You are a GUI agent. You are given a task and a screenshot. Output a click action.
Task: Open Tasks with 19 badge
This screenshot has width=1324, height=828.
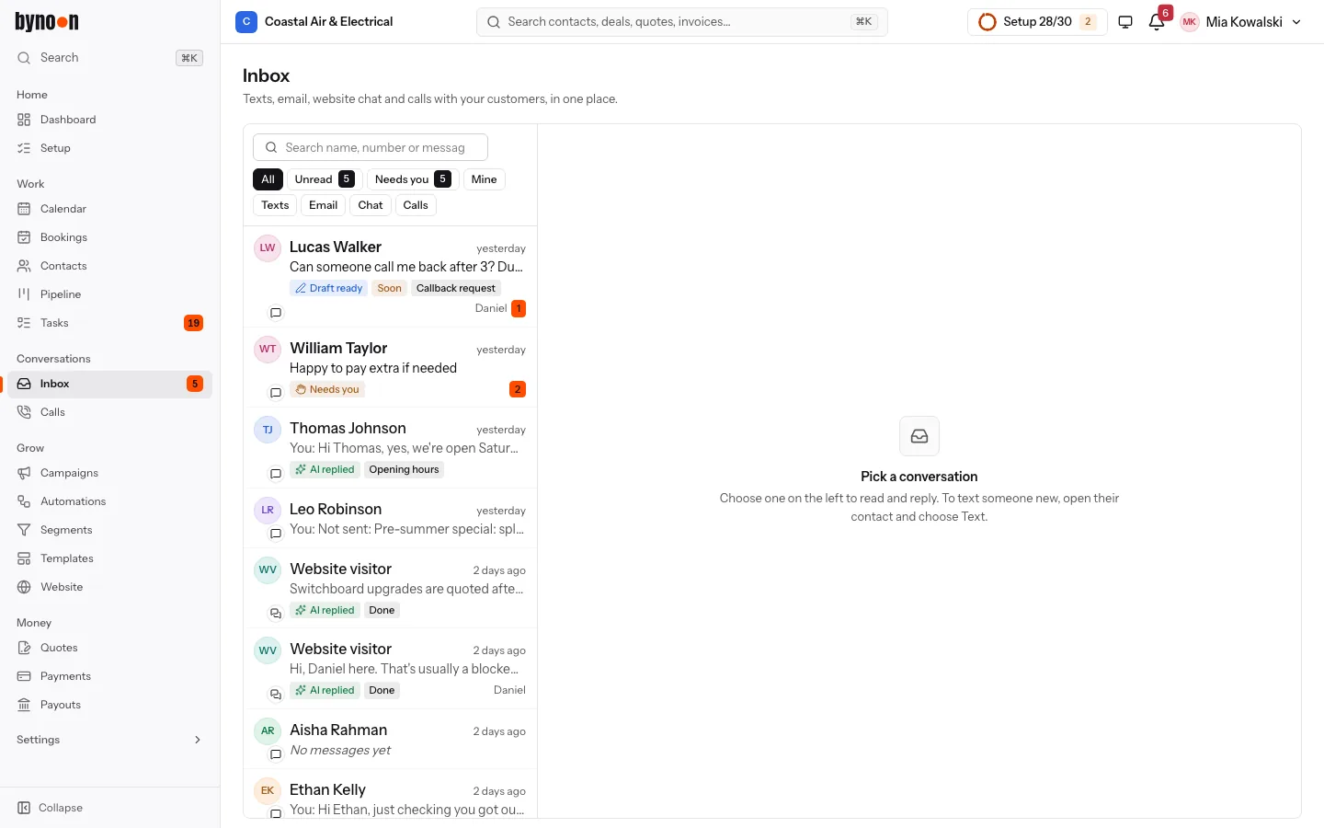(109, 323)
